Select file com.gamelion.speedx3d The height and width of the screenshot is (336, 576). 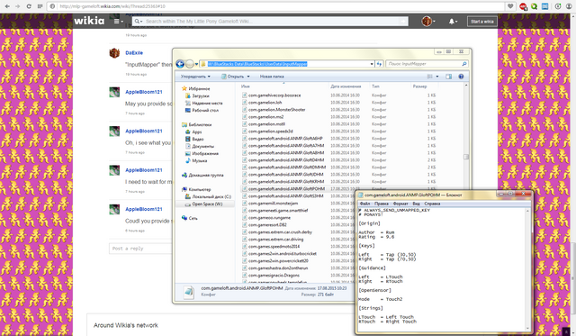tap(270, 132)
